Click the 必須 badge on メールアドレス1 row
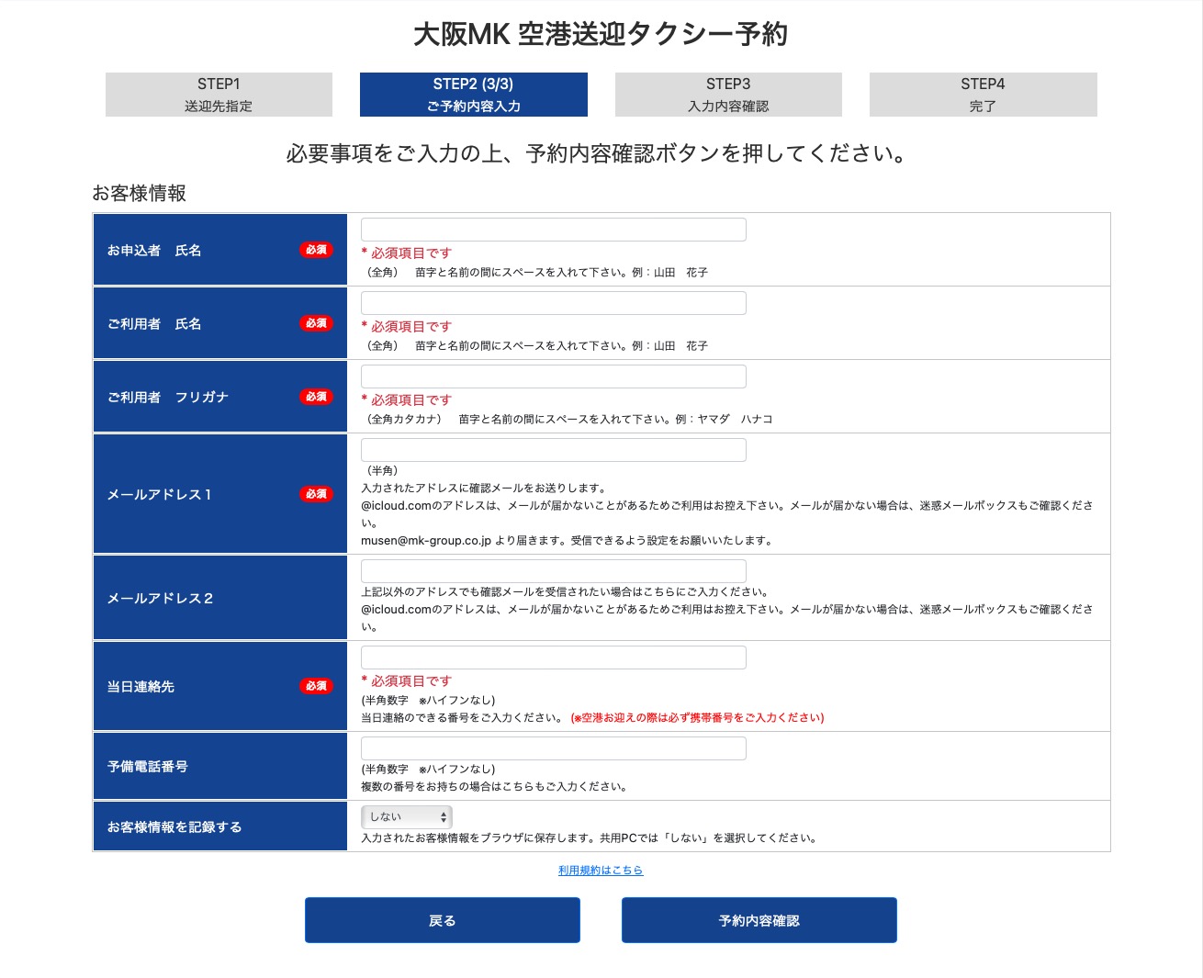The width and height of the screenshot is (1203, 978). (316, 494)
